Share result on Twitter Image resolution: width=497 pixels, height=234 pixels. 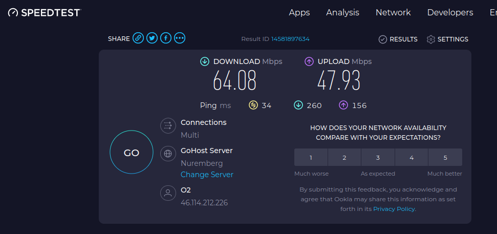pyautogui.click(x=152, y=38)
